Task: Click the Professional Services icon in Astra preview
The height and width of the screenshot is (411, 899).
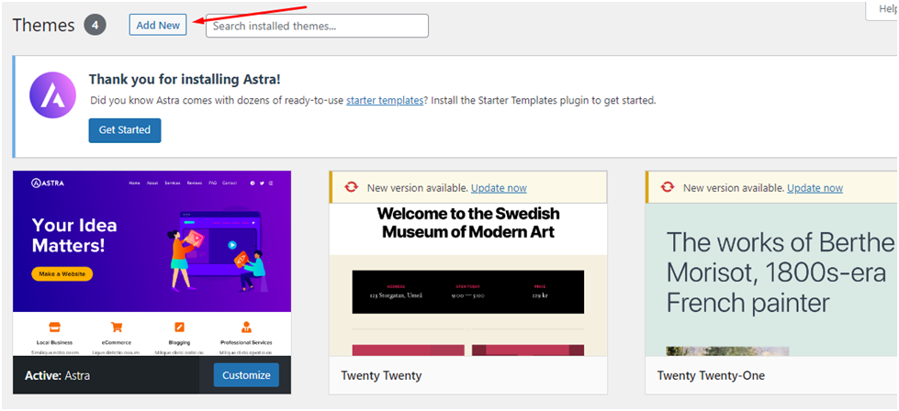Action: (x=246, y=328)
